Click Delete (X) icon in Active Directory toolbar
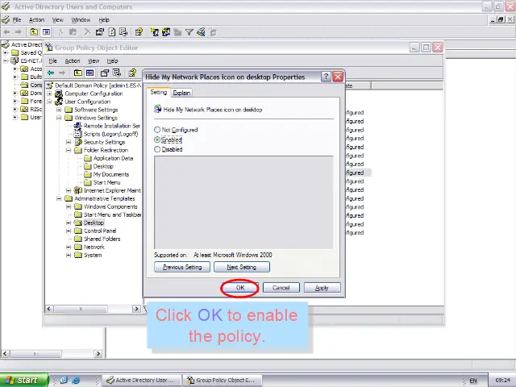This screenshot has width=516, height=387. 87,32
